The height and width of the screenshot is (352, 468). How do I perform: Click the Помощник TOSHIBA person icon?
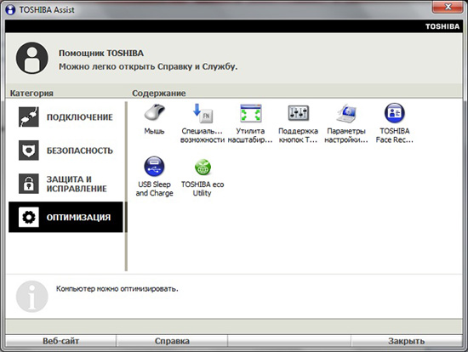pos(32,58)
